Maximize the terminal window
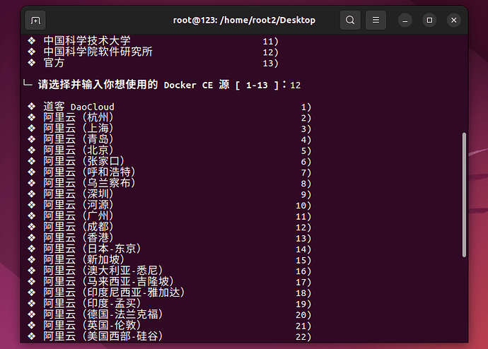This screenshot has height=349, width=488. (429, 20)
